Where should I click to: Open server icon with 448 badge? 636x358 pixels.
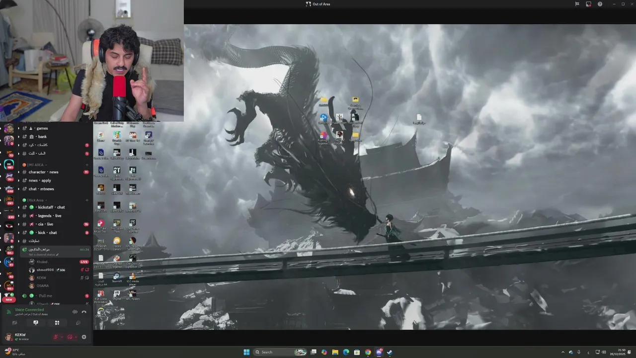(x=9, y=188)
